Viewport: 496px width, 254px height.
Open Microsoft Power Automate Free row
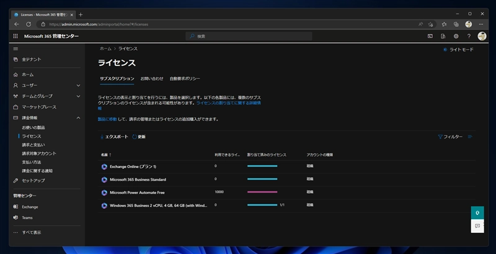pos(286,193)
